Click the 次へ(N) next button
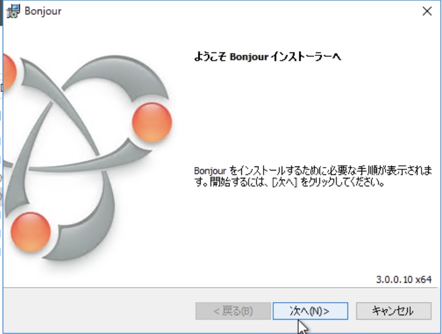442x334 pixels. [x=310, y=311]
